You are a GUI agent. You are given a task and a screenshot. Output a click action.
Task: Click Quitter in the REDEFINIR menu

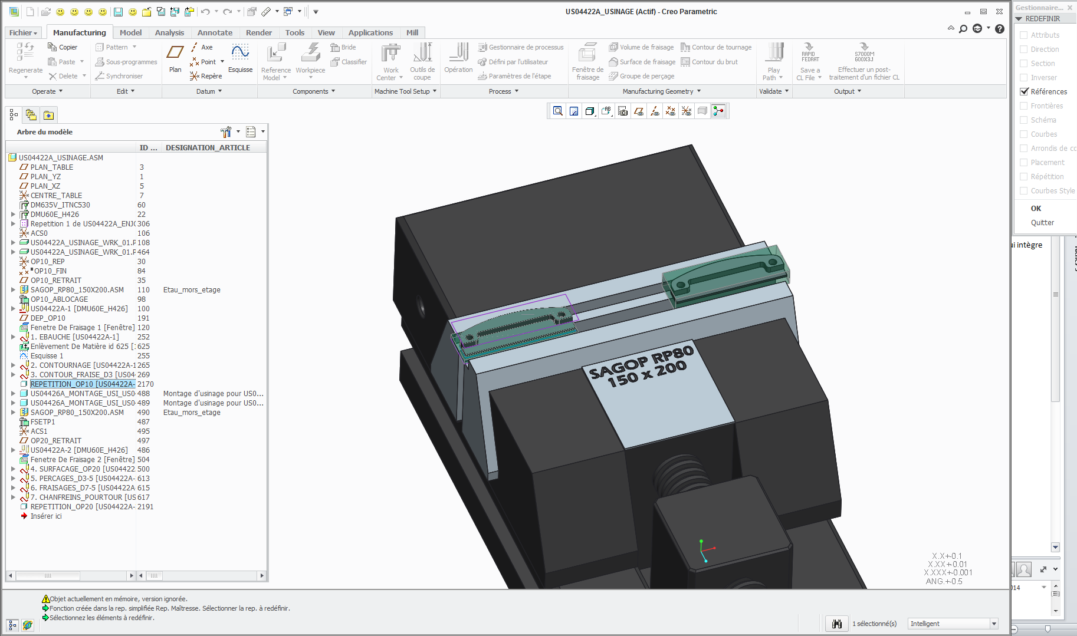[x=1042, y=223]
